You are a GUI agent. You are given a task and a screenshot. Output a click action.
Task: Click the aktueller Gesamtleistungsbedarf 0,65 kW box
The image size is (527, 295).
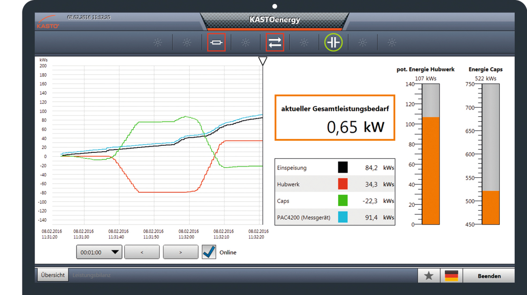pos(335,118)
